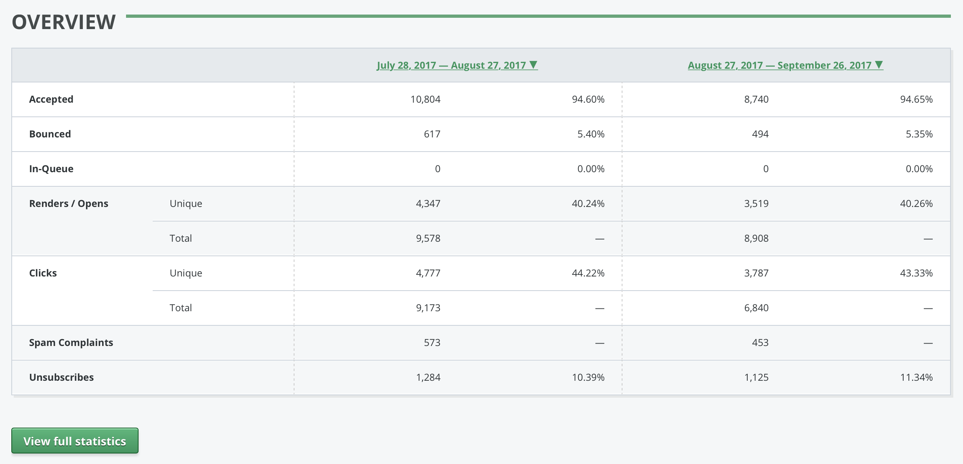The image size is (963, 464).
Task: Click the Accepted row label
Action: (51, 99)
